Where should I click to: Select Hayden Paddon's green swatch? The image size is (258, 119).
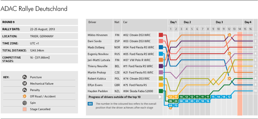click(161, 91)
